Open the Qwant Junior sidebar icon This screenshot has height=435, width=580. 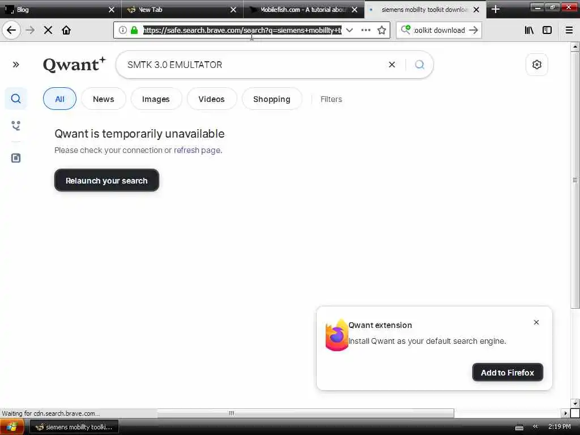(x=15, y=126)
